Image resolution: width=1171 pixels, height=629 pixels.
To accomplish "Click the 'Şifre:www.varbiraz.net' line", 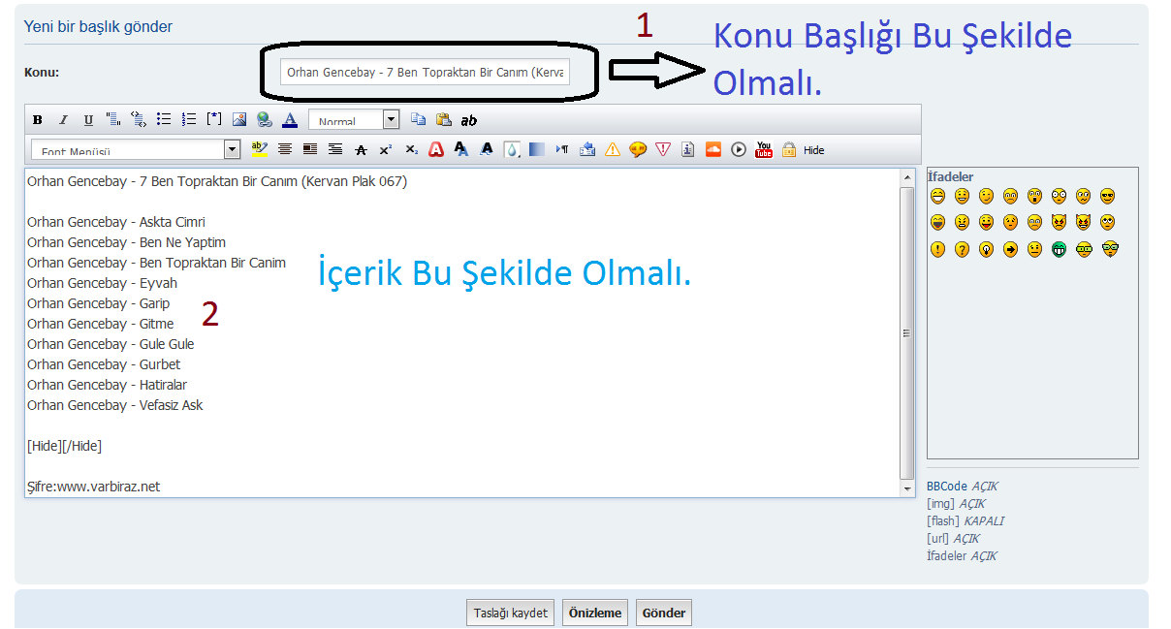I will [x=93, y=487].
